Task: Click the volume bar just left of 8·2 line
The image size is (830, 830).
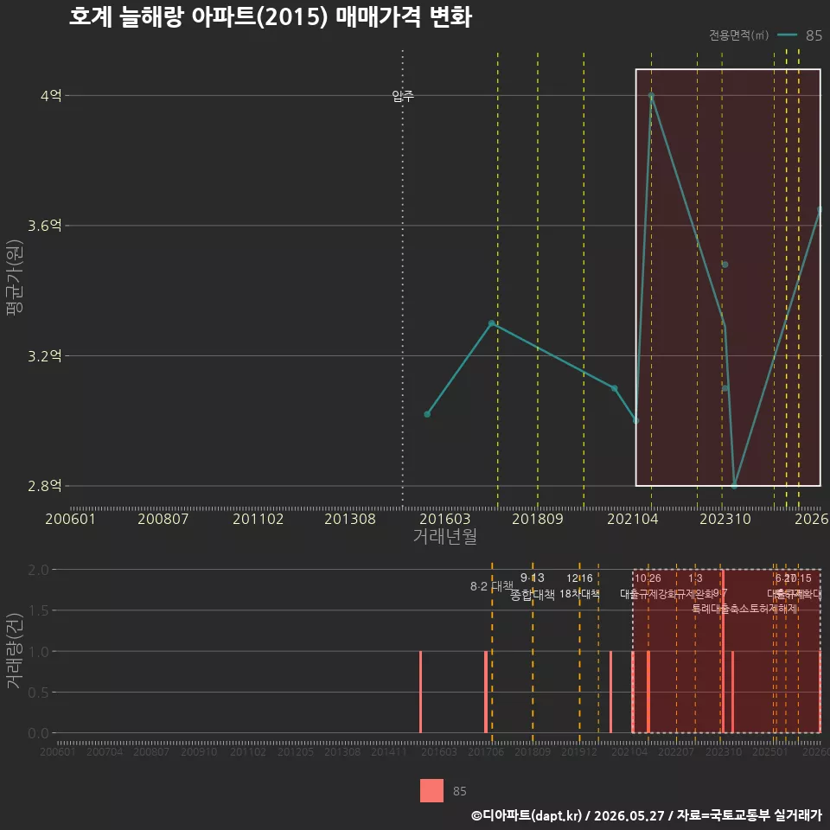Action: (486, 692)
